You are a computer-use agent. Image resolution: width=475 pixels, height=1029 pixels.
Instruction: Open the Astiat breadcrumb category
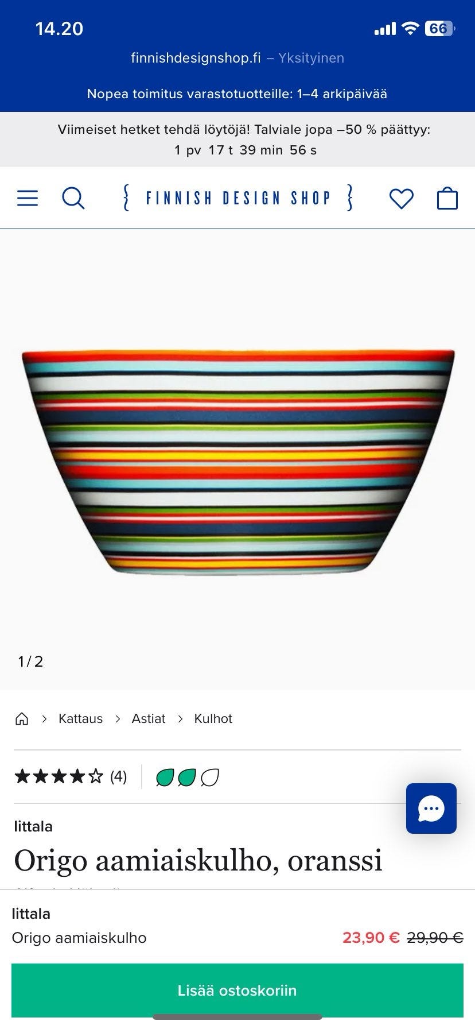point(149,718)
